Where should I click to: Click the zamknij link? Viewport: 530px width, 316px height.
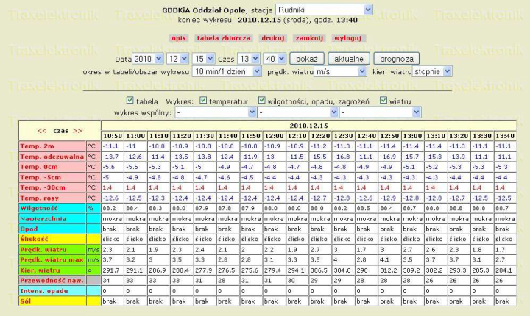(x=309, y=38)
